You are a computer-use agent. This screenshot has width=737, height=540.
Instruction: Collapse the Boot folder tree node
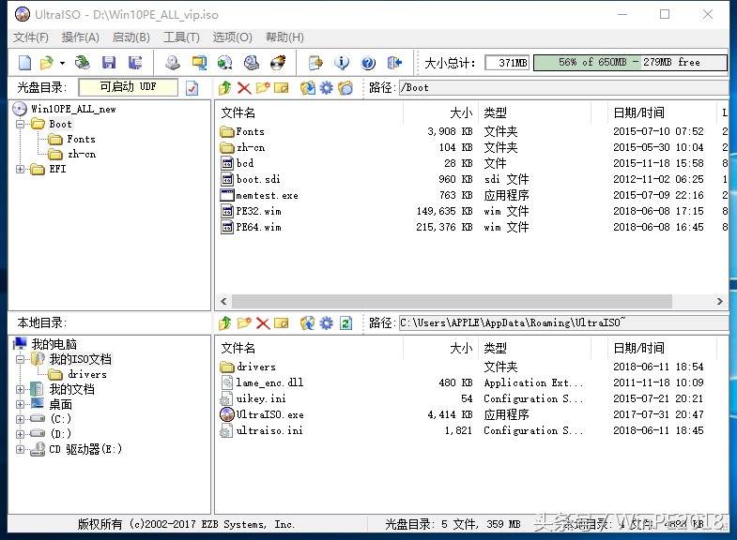tap(21, 125)
